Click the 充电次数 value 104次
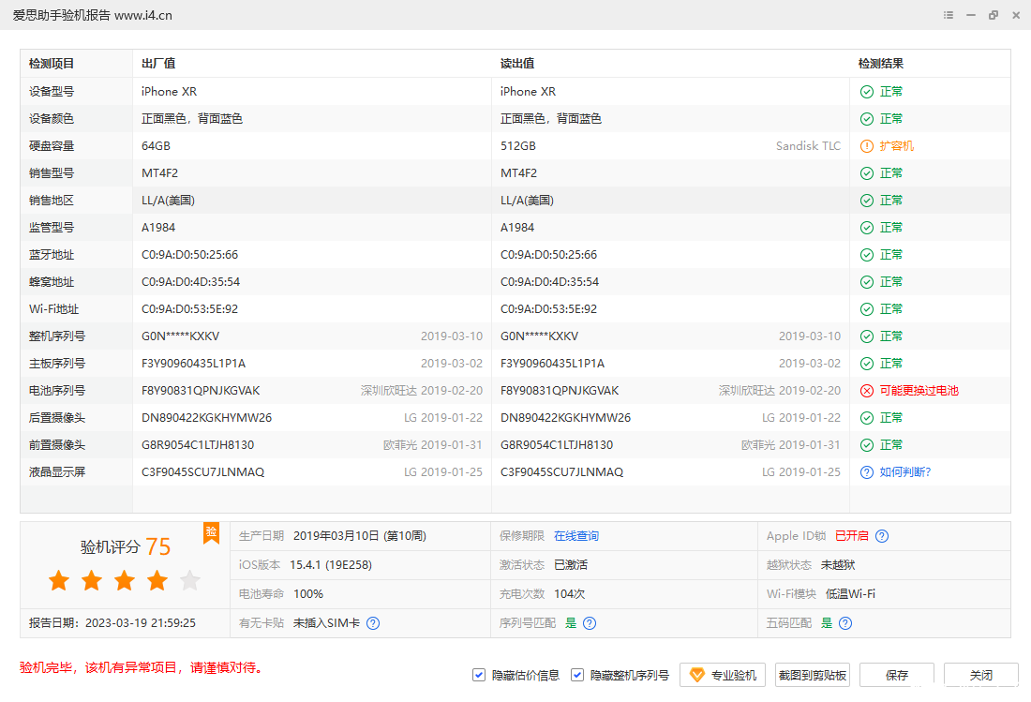1031x702 pixels. [x=570, y=594]
